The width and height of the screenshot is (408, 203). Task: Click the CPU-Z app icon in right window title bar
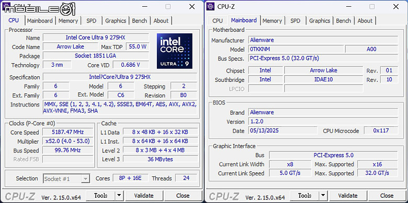(x=210, y=6)
